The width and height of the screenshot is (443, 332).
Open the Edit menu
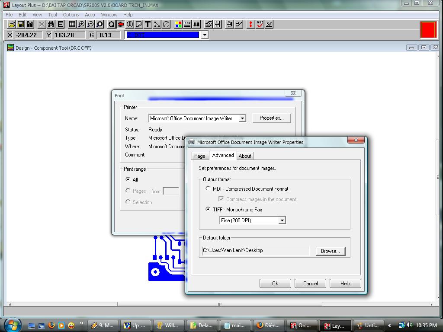(x=22, y=15)
